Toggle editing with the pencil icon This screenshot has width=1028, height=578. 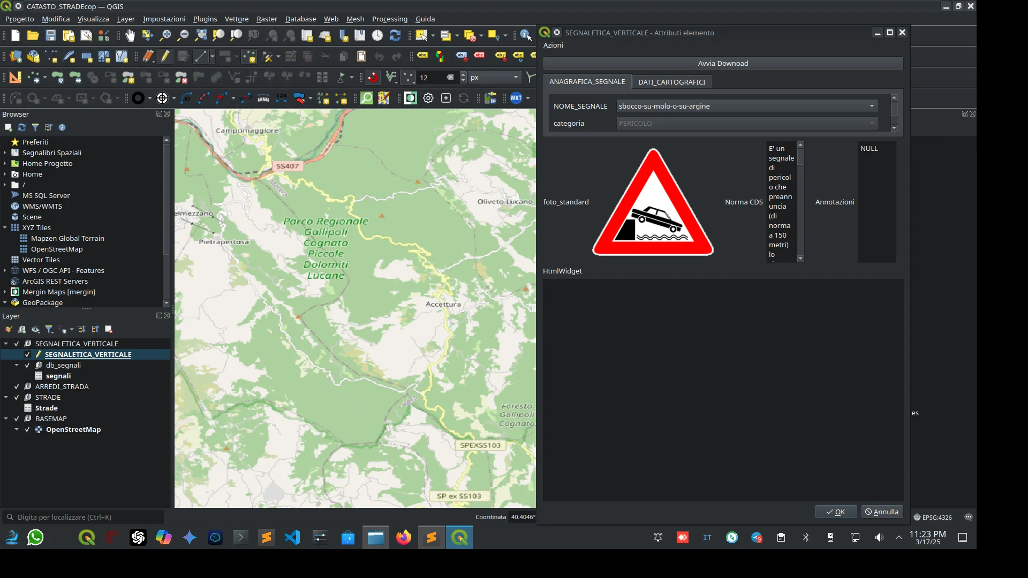[165, 56]
